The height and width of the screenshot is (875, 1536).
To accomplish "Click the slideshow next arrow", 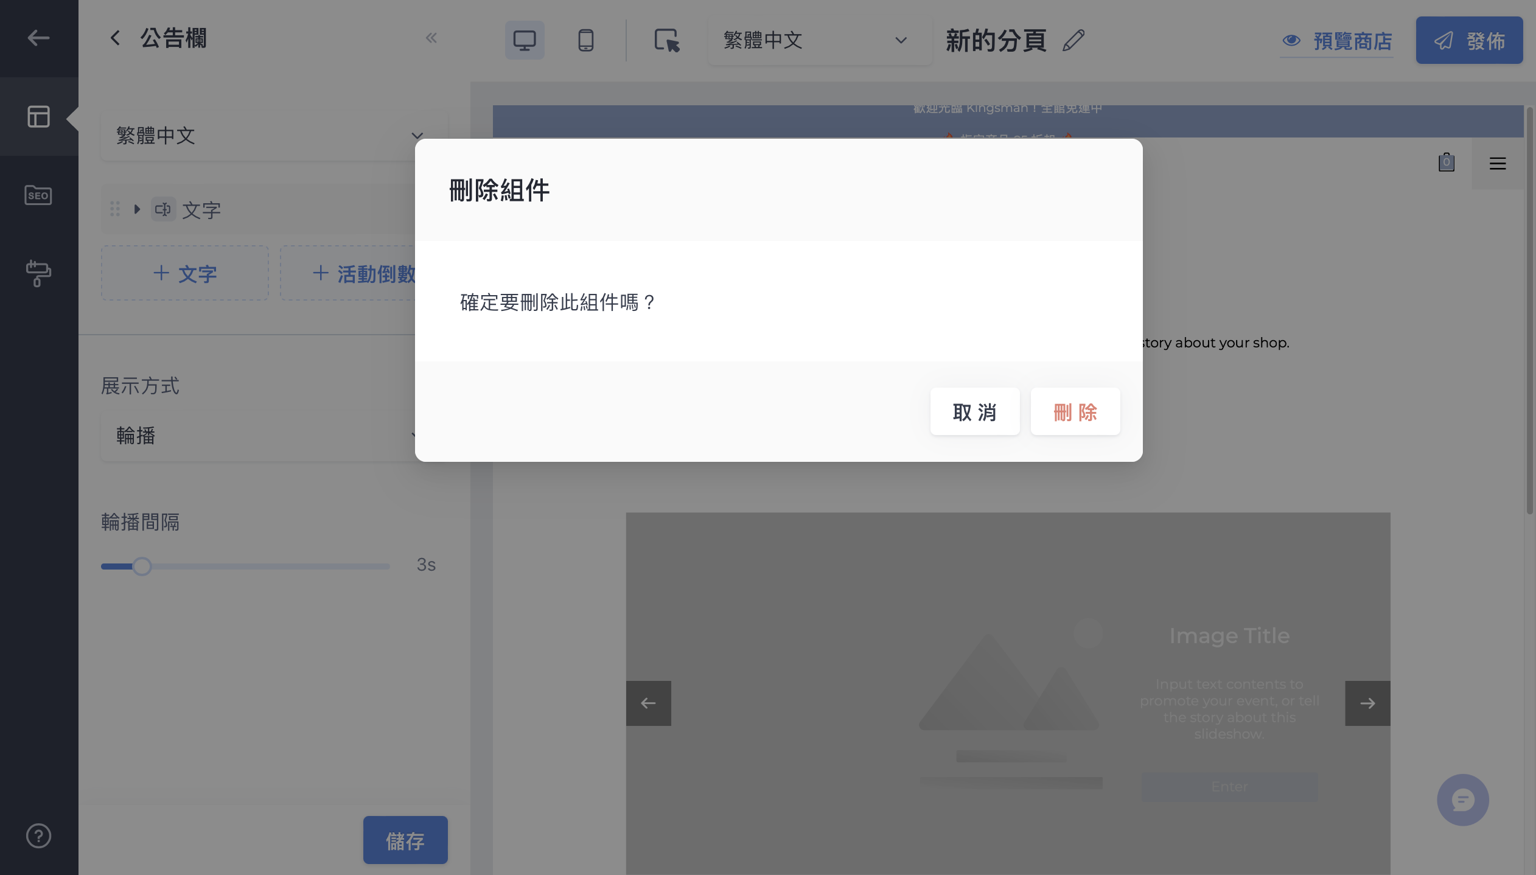I will coord(1367,703).
